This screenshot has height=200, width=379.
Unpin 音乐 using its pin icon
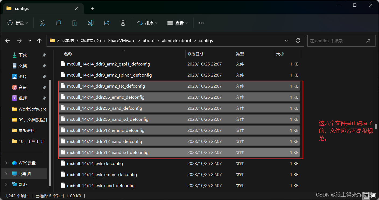click(x=44, y=87)
